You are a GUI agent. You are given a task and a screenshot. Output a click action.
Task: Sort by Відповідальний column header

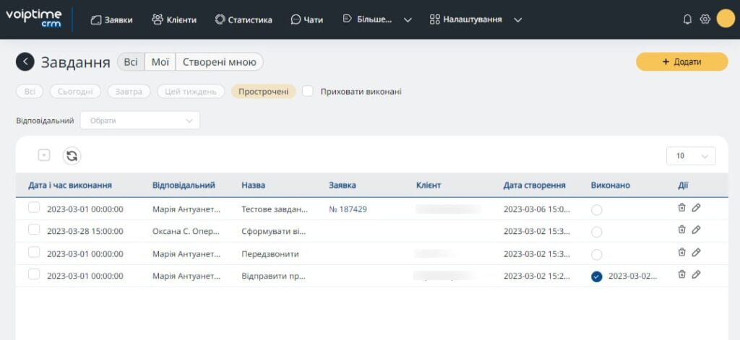coord(184,186)
